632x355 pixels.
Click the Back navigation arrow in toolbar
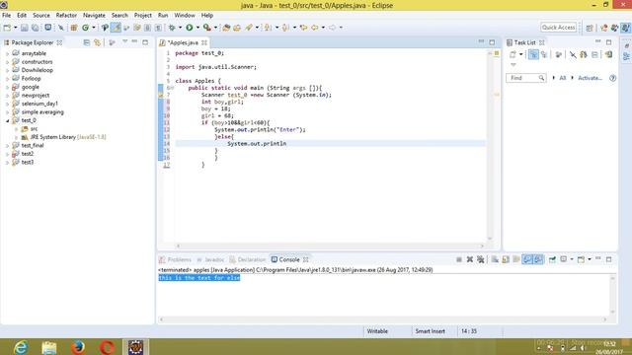tap(314, 28)
